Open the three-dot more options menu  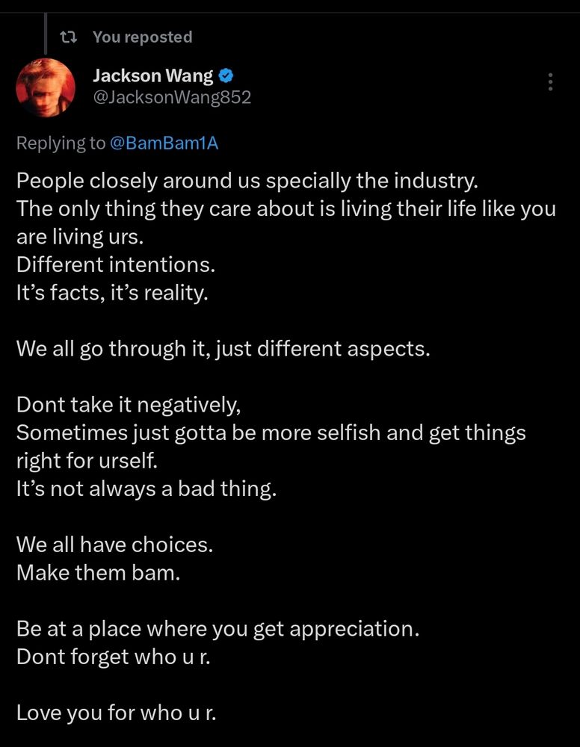point(550,82)
